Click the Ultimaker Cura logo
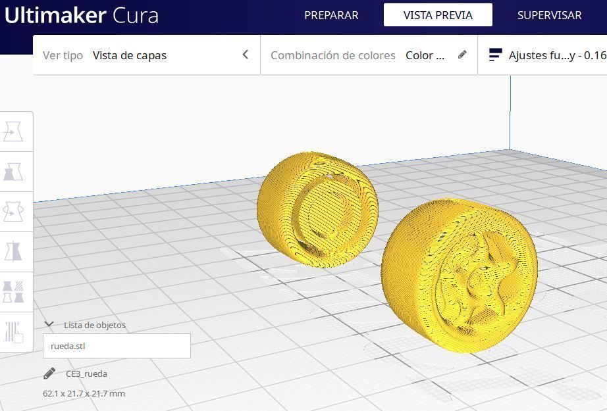 (x=81, y=16)
